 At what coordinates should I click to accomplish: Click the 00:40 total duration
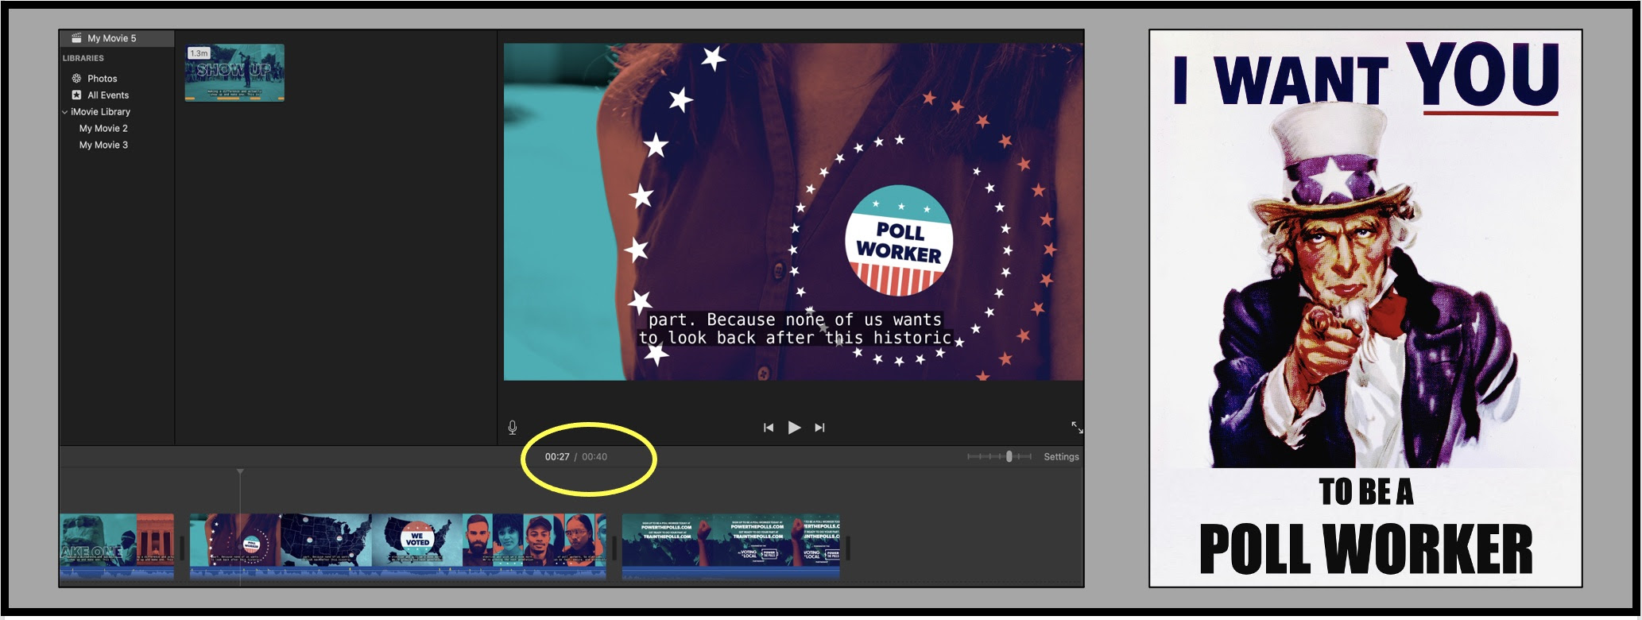pyautogui.click(x=594, y=457)
